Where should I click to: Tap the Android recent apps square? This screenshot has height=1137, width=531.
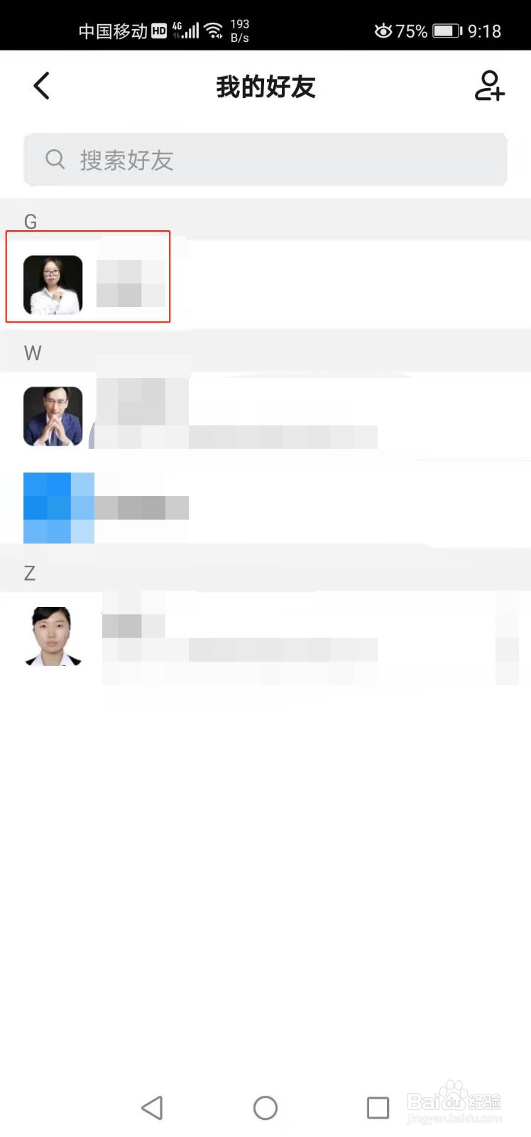click(x=378, y=1107)
